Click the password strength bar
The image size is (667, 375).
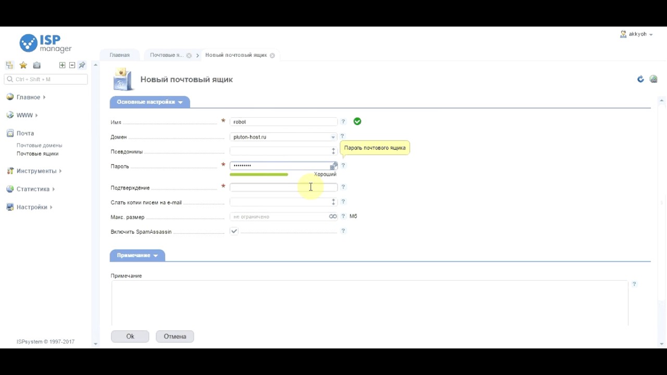pyautogui.click(x=259, y=174)
